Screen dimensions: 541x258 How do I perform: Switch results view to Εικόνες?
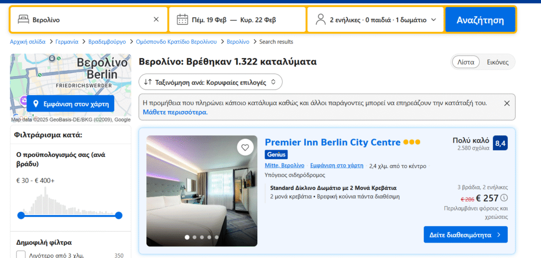(x=497, y=62)
